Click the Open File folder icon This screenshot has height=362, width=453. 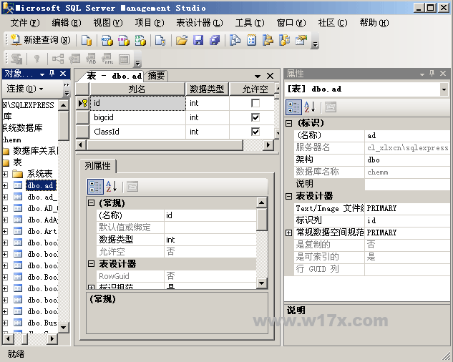(x=182, y=40)
